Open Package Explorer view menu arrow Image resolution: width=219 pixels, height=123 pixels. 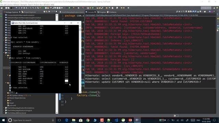click(x=52, y=12)
